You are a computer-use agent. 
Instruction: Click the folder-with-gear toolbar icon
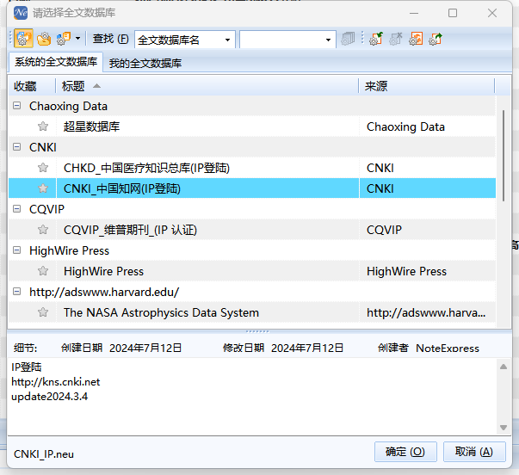click(44, 39)
